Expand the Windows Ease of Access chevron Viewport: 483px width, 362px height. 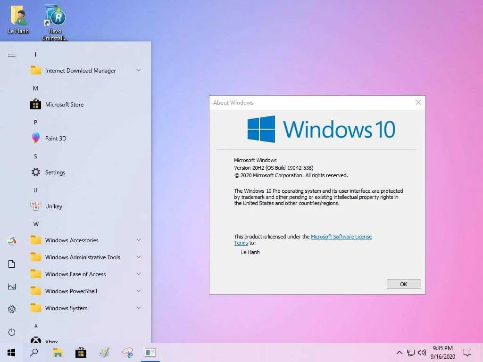[139, 274]
